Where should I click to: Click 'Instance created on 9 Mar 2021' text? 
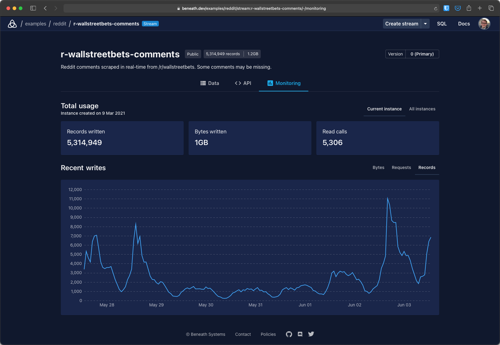click(x=93, y=113)
